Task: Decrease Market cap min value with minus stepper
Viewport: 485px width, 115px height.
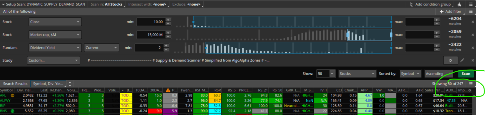Action: (168, 36)
